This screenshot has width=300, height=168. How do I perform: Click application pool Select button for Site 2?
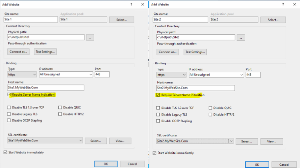(x=273, y=20)
